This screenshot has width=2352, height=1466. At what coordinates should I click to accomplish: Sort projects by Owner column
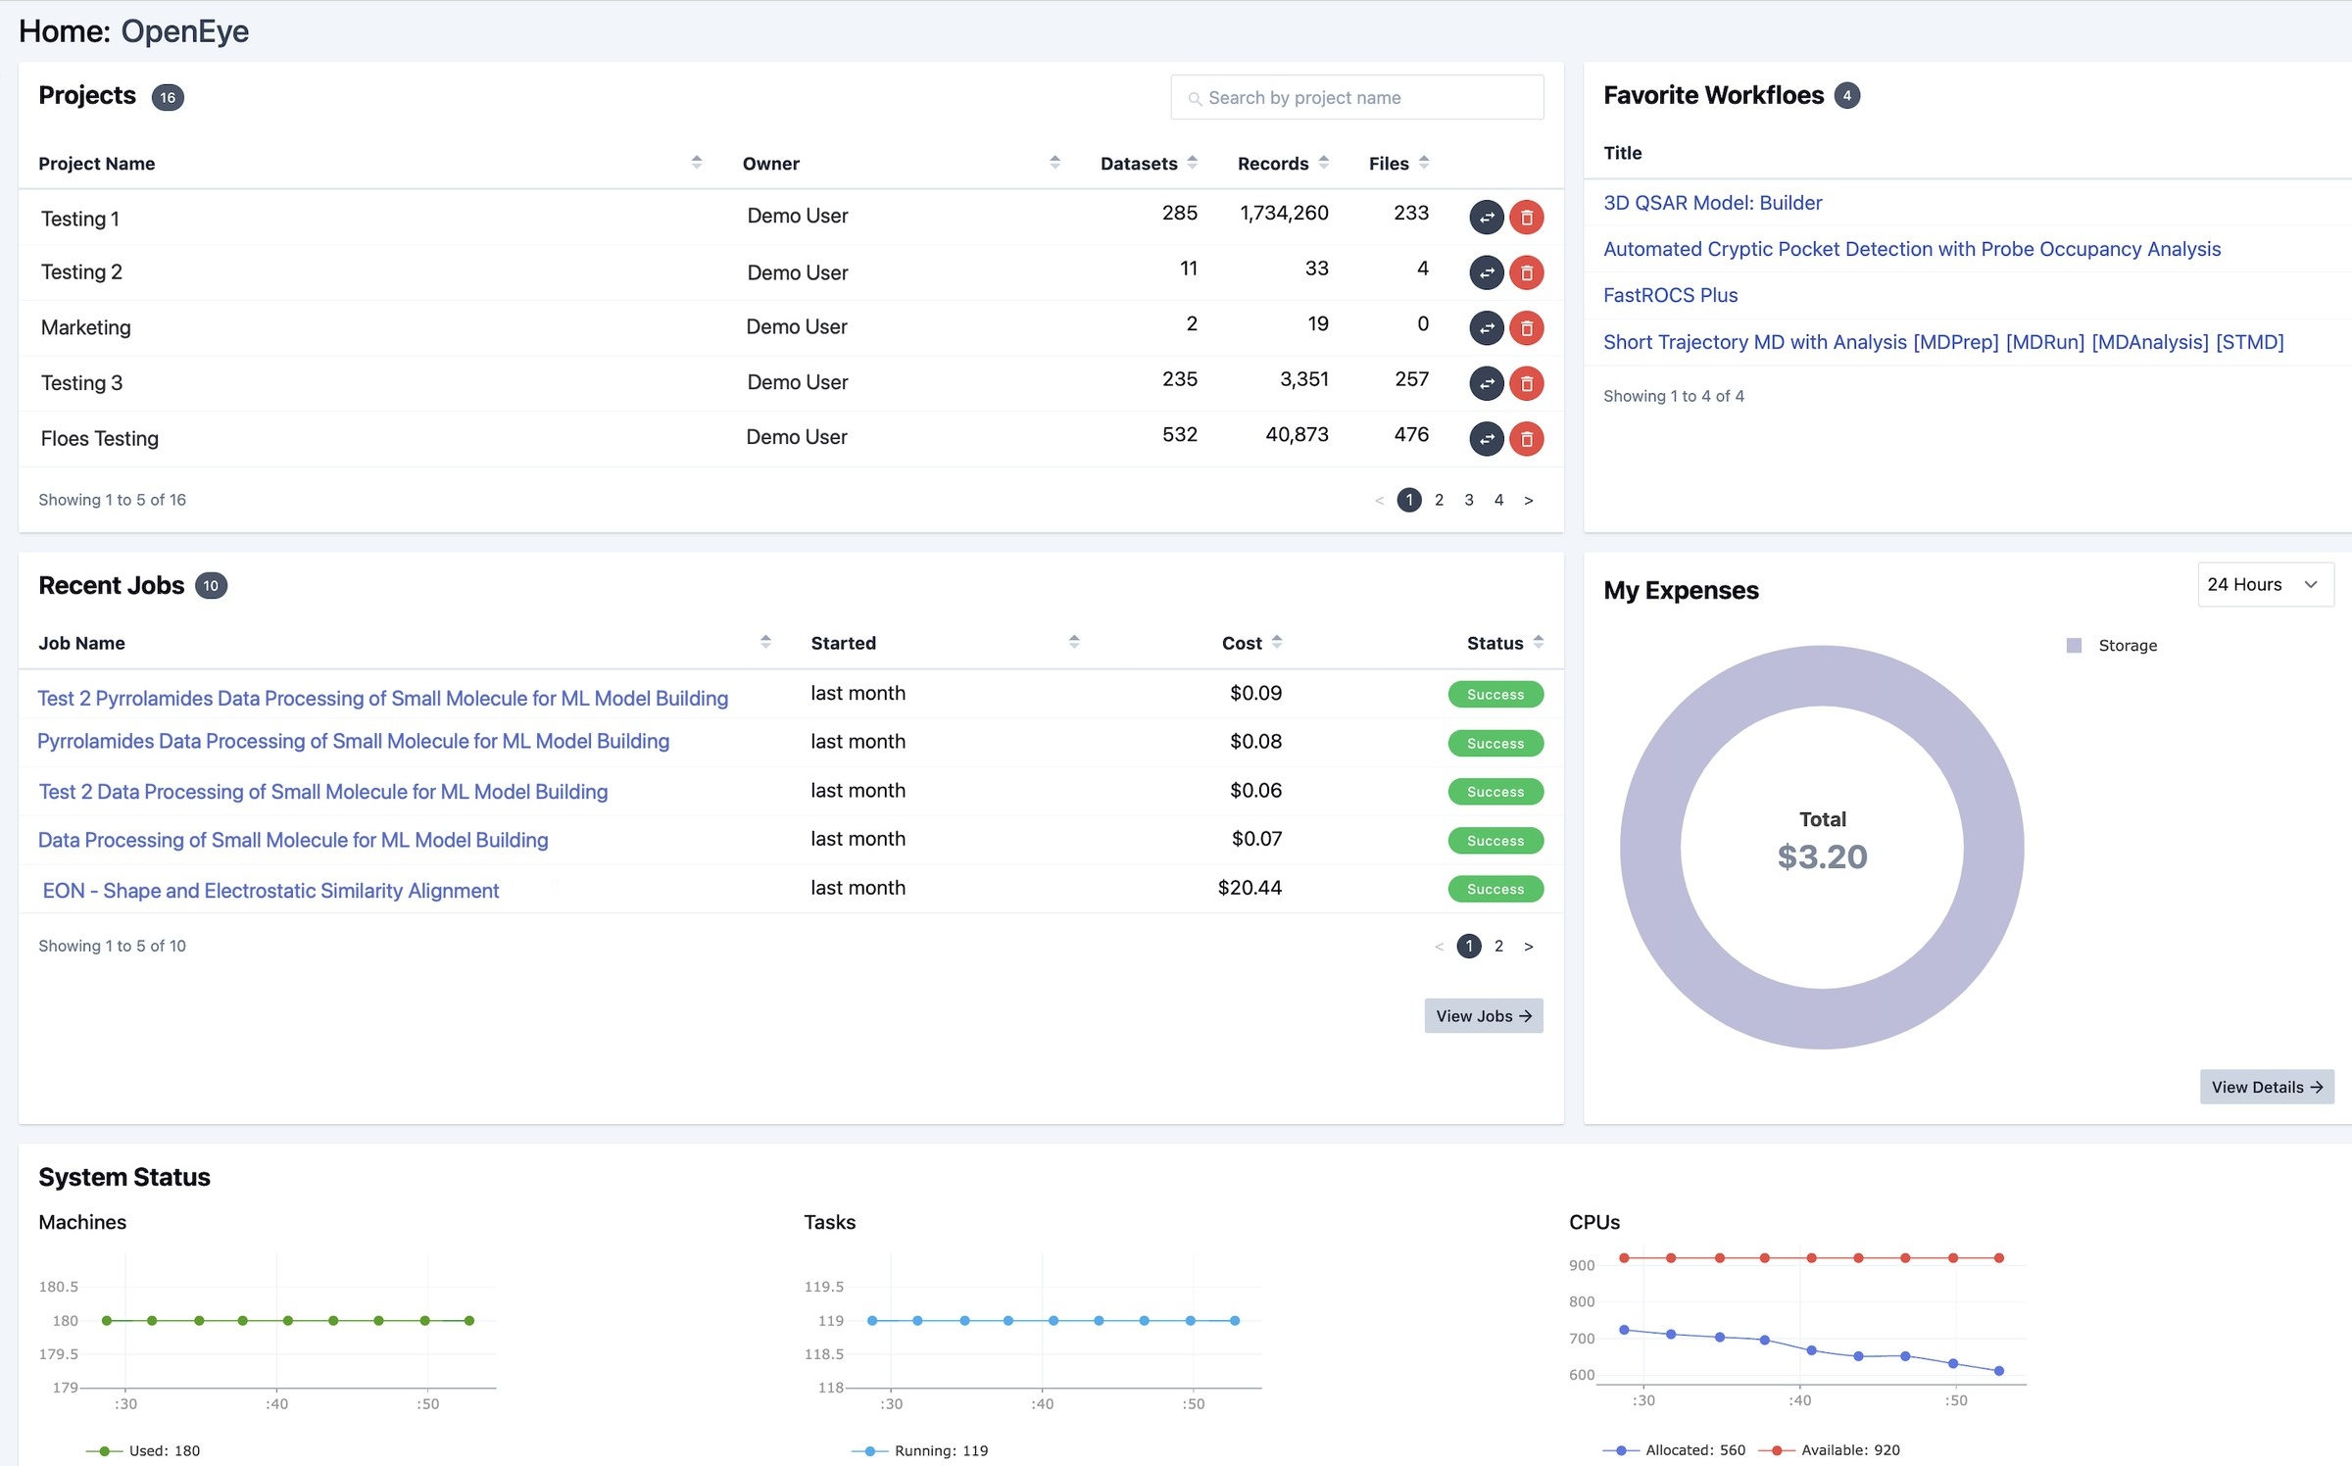(1054, 163)
